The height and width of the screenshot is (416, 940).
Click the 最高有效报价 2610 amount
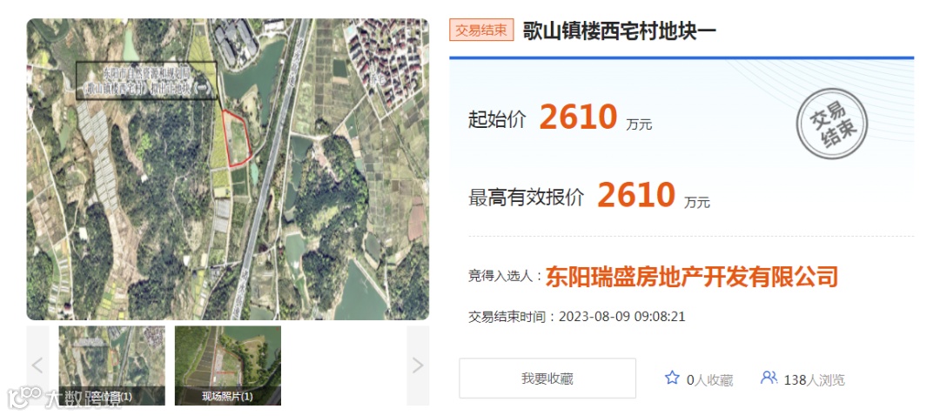pyautogui.click(x=636, y=194)
